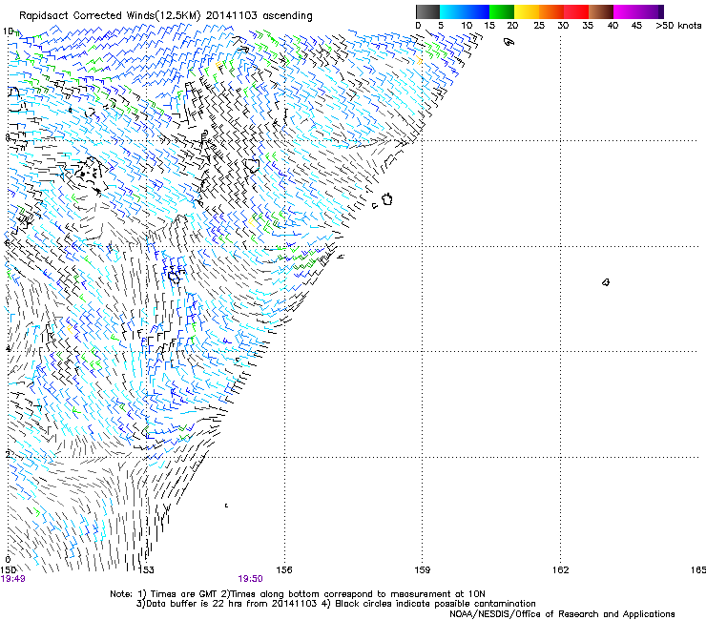The image size is (706, 620).
Task: Pick the brown 35-40 knots legend segment
Action: coord(601,11)
